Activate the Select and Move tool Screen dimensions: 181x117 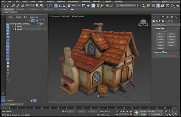point(56,6)
